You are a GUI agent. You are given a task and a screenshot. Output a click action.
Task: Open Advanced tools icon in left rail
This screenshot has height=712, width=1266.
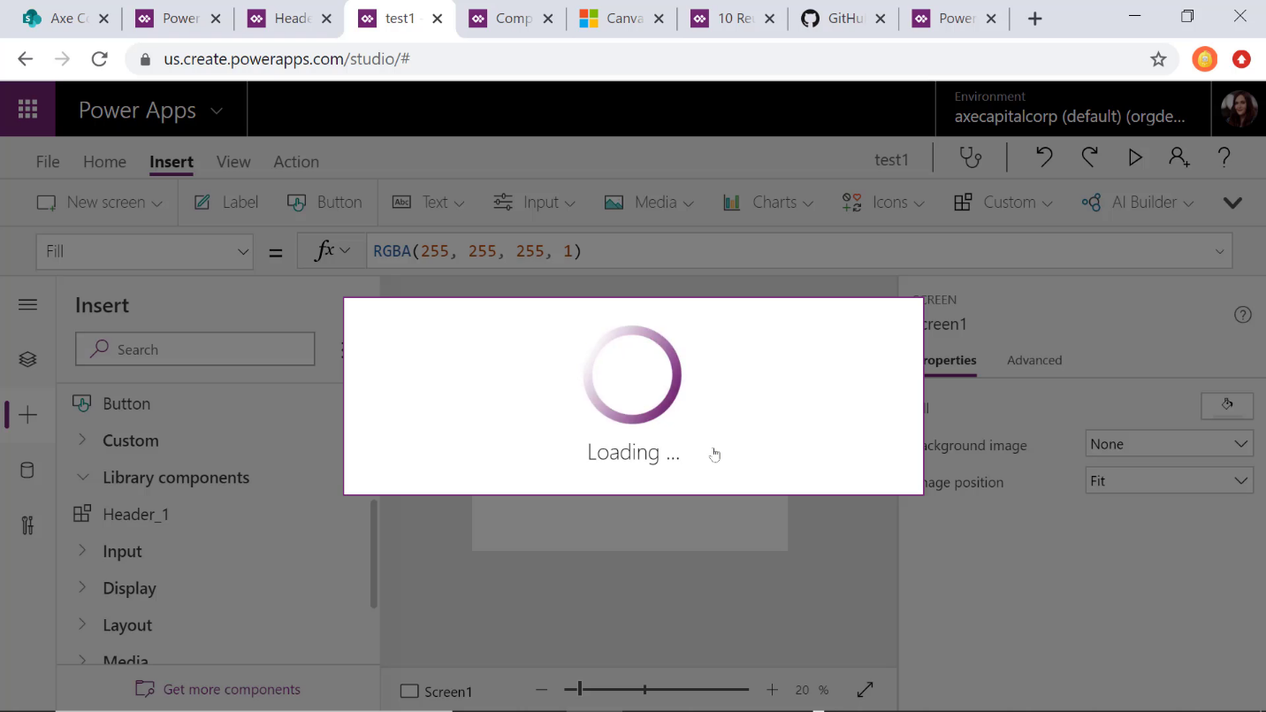(x=27, y=525)
